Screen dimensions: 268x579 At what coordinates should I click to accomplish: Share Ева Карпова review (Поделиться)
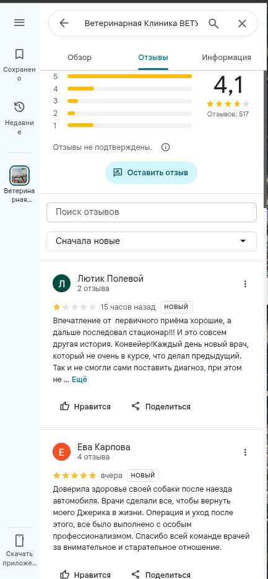click(161, 575)
